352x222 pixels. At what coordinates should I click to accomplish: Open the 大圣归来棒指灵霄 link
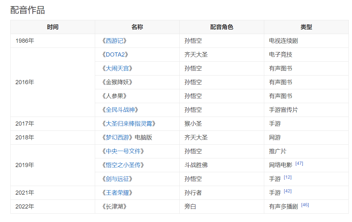click(129, 124)
